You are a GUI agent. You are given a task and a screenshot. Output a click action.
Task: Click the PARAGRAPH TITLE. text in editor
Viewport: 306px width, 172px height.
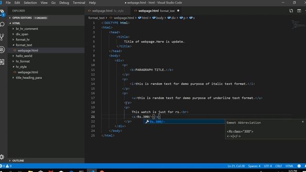pos(150,70)
